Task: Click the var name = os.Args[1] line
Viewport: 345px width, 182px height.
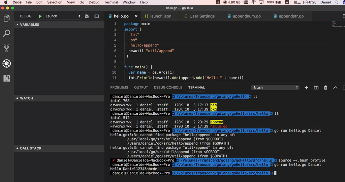Action: [x=151, y=72]
